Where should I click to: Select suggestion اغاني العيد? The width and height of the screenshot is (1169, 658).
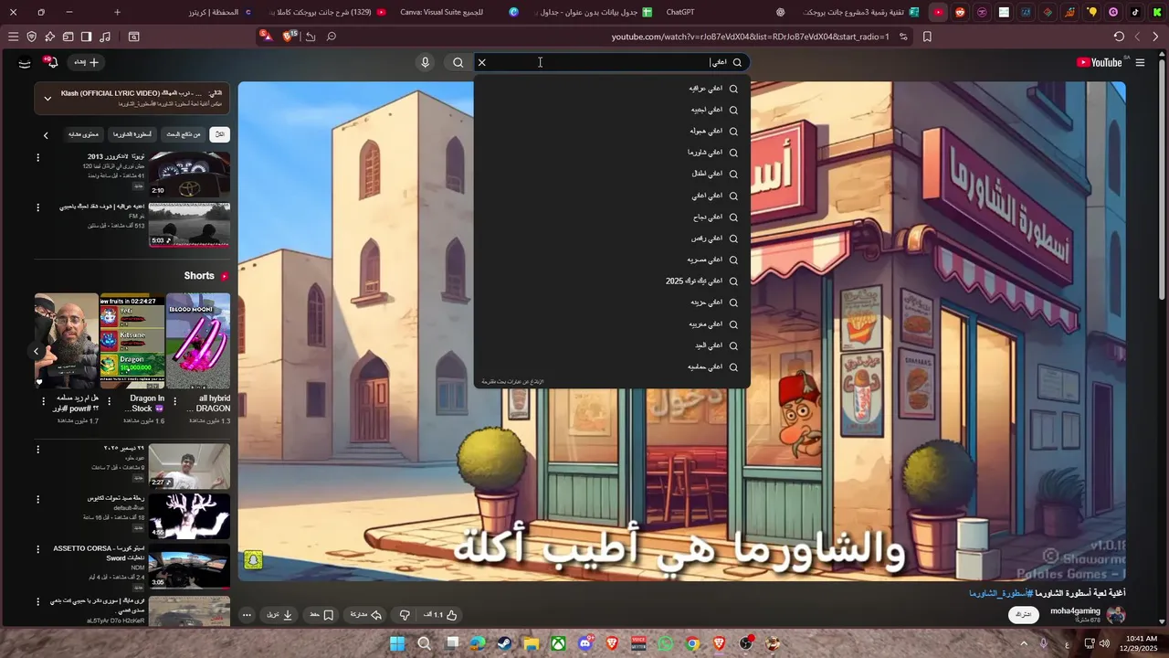(x=612, y=345)
